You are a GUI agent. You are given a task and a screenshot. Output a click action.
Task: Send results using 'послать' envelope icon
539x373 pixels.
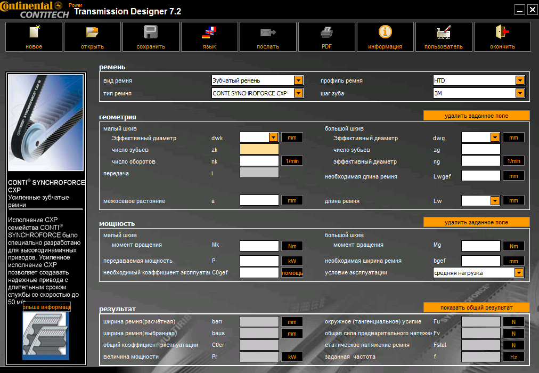[x=268, y=37]
